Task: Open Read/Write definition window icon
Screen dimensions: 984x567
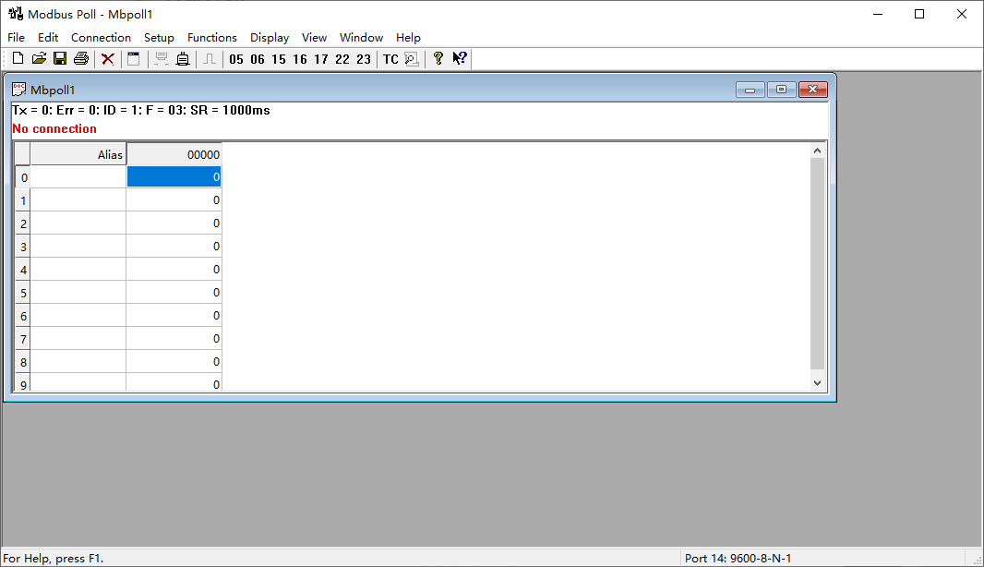Action: pos(134,59)
